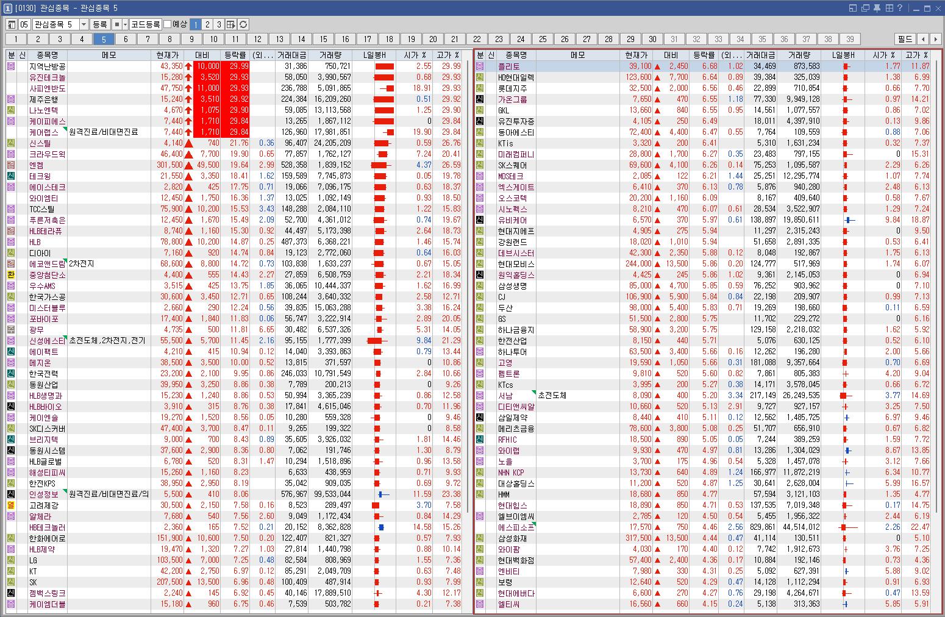Select view mode 2 beside the 예상 checkbox

[207, 24]
